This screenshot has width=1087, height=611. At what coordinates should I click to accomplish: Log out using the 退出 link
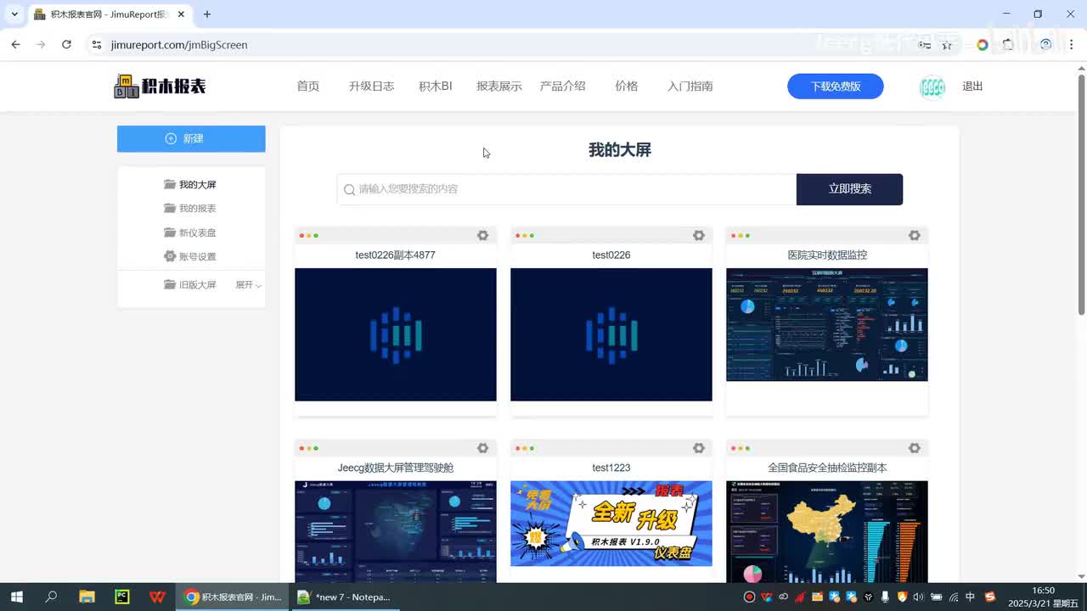click(972, 87)
